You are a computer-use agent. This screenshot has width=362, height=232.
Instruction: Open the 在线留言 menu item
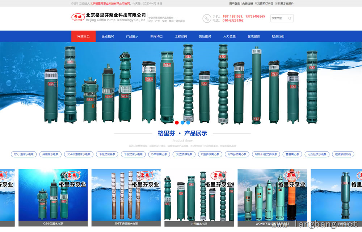(254, 36)
